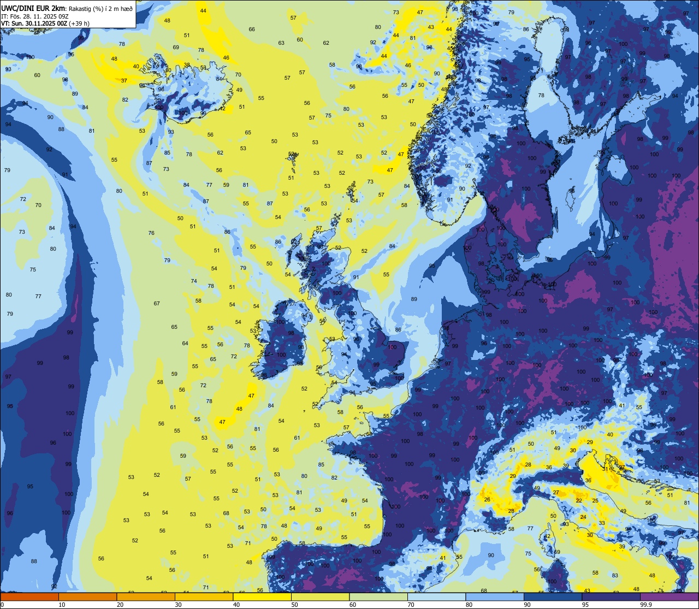Click the 70–80 pale blue legend swatch
The height and width of the screenshot is (609, 699).
(436, 596)
